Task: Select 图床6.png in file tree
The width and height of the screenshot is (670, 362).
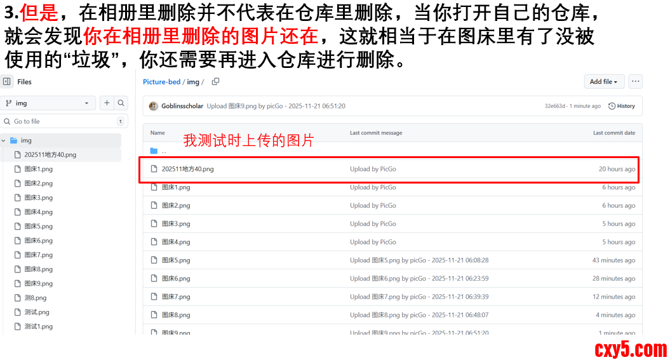Action: 39,241
